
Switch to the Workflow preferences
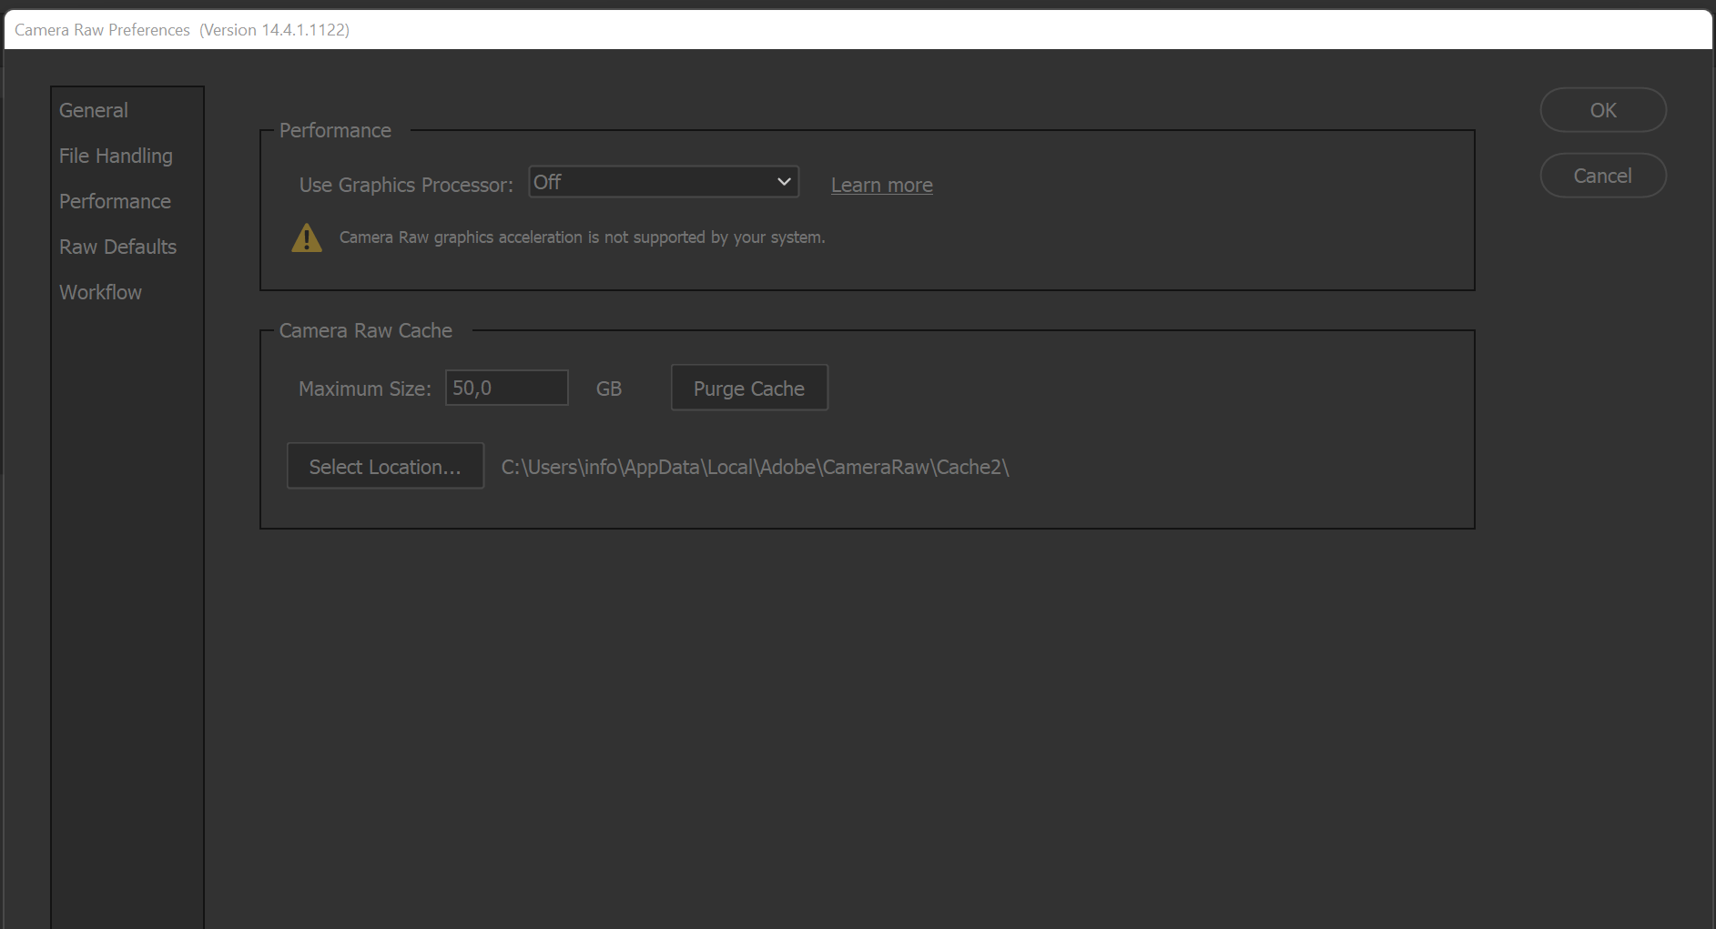point(100,291)
